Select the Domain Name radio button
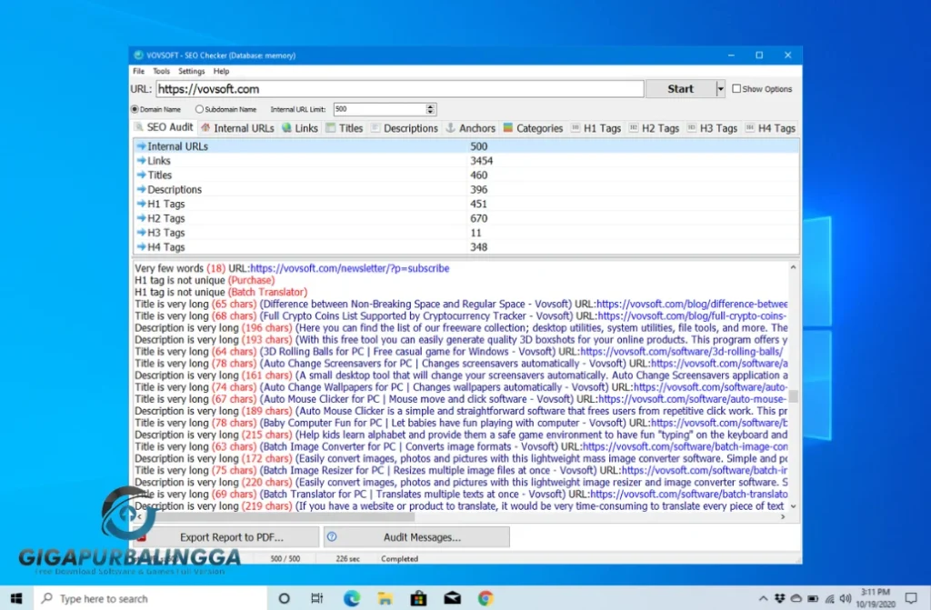 coord(135,108)
